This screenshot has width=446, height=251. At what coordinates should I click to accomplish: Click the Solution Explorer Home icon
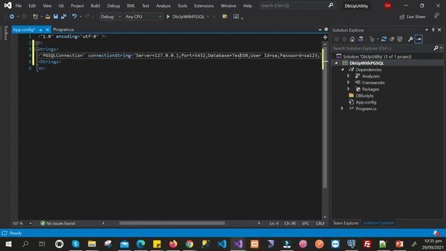[352, 39]
